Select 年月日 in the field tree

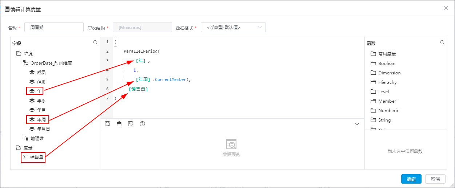(x=44, y=129)
